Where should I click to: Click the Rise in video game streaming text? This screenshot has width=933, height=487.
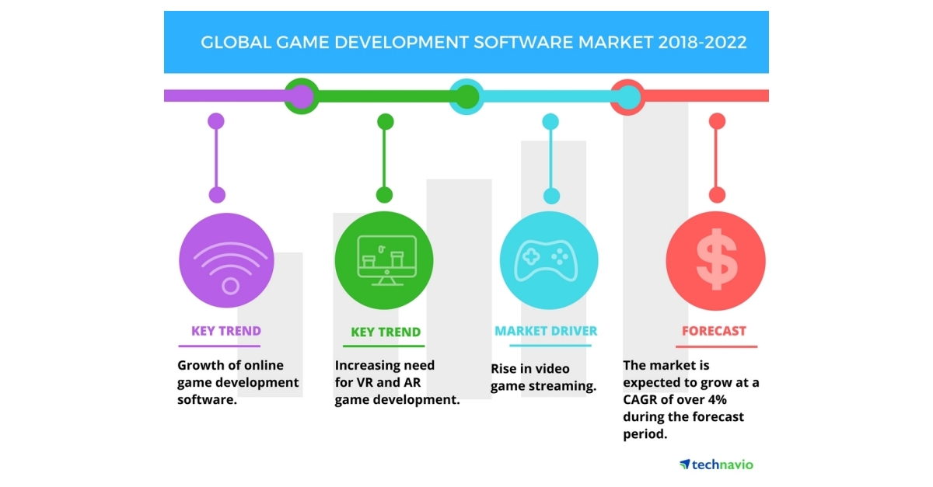(544, 374)
